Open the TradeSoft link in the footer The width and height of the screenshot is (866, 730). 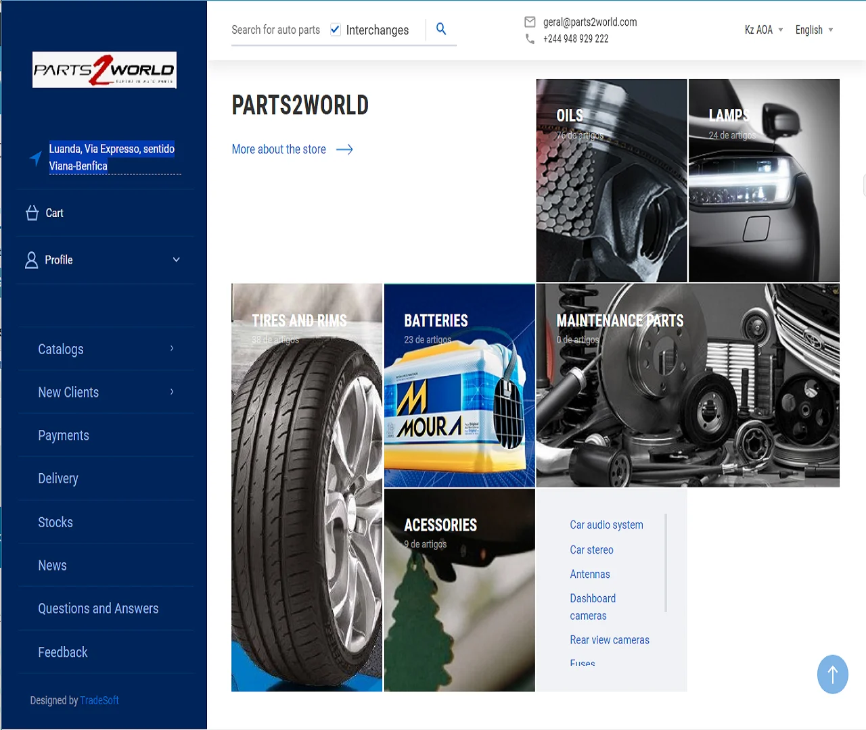point(99,700)
